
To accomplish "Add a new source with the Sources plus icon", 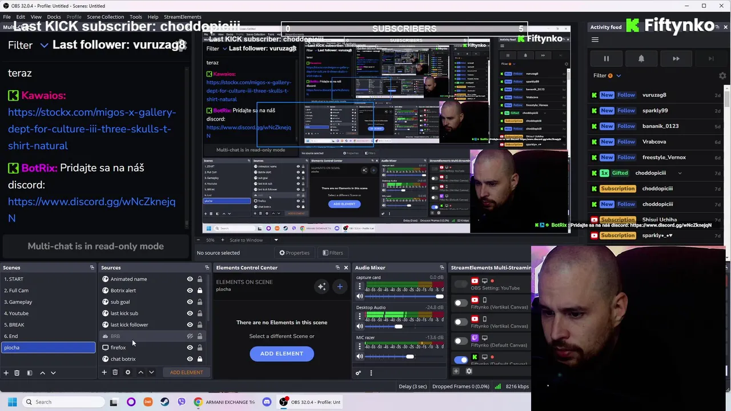I will point(104,372).
